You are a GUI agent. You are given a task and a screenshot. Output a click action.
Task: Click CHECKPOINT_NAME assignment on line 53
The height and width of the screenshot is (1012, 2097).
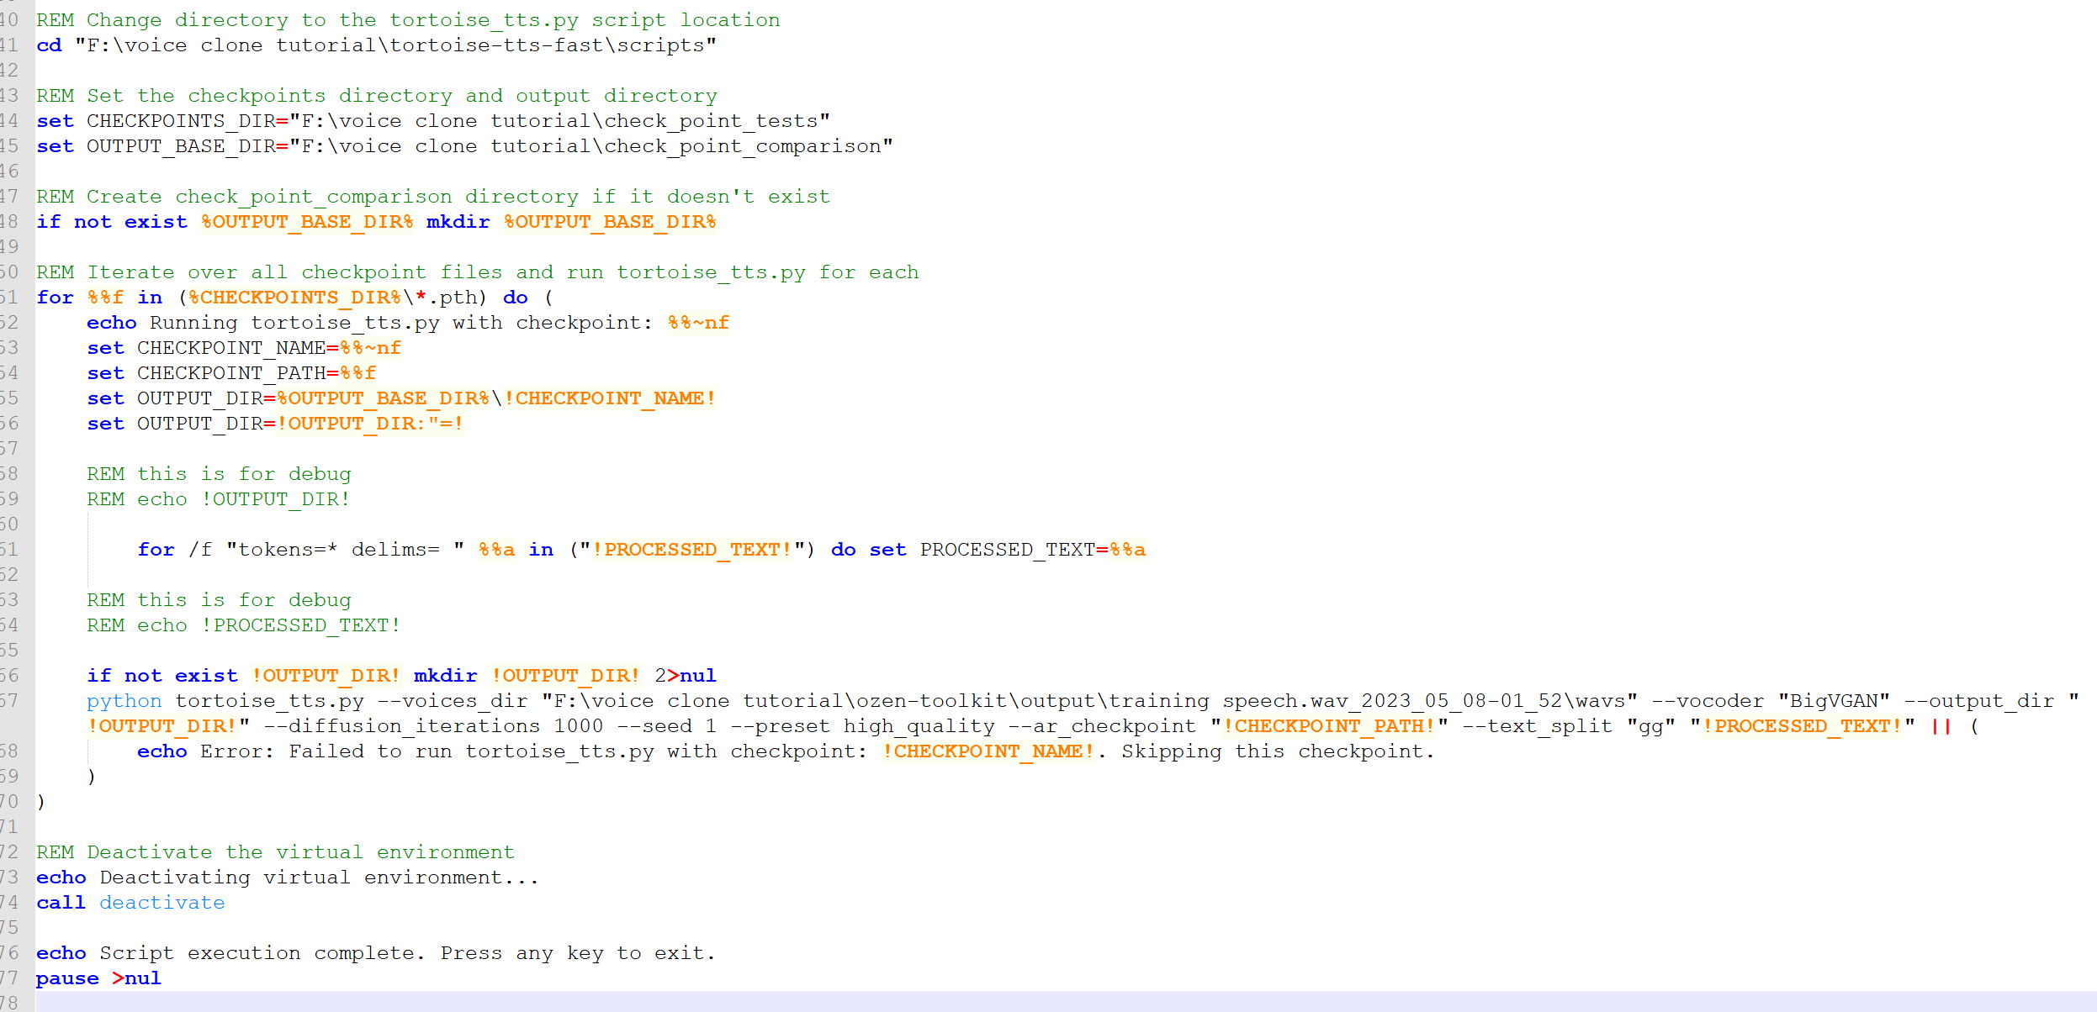tap(233, 347)
